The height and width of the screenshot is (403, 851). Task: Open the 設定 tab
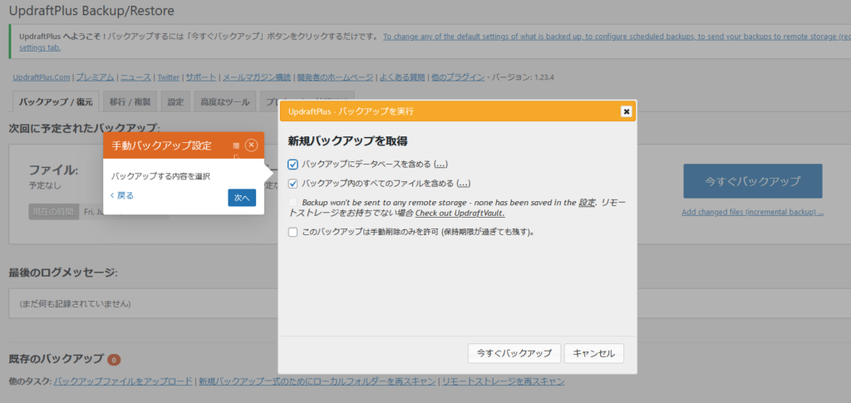[175, 102]
